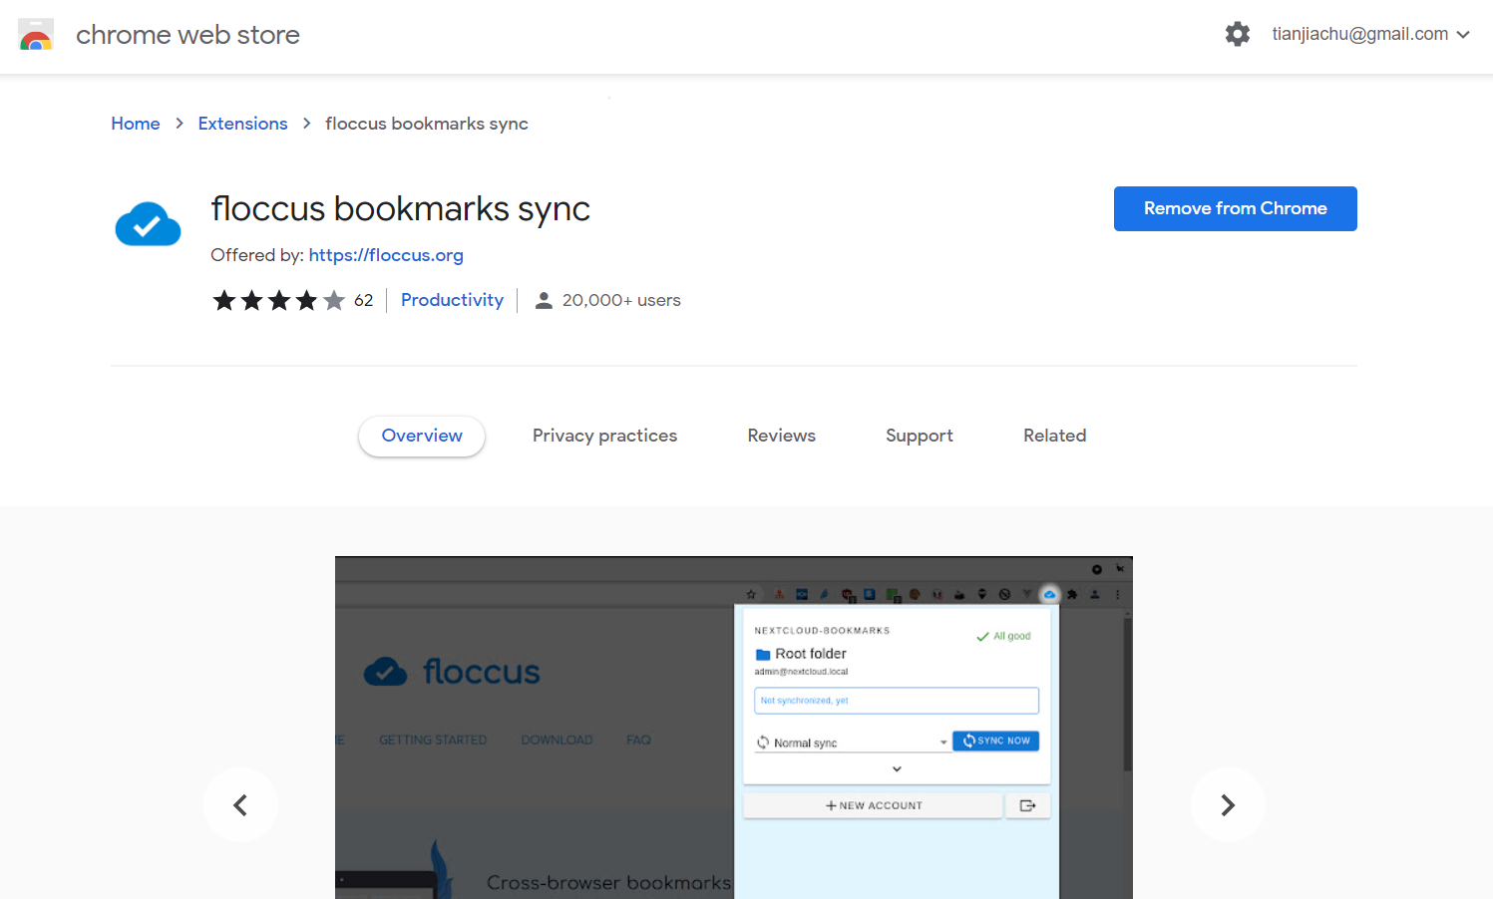Click the Chrome Web Store rainbow logo
1493x899 pixels.
(x=36, y=35)
